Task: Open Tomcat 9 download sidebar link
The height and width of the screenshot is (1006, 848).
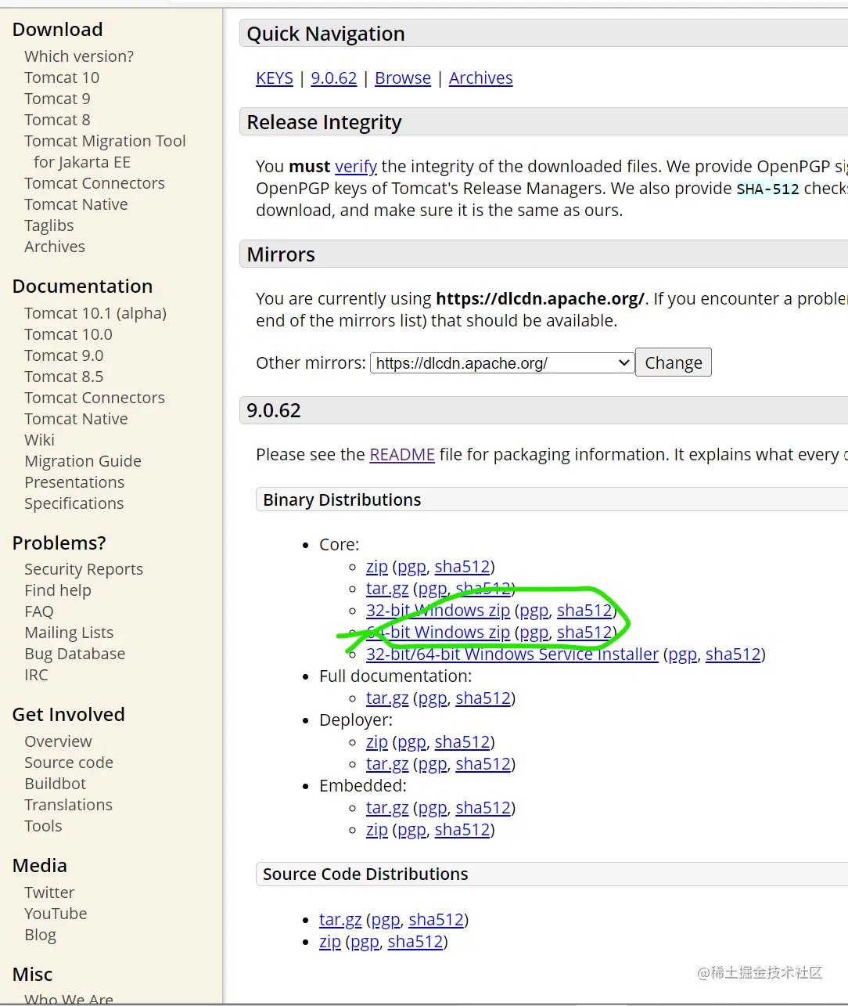Action: 57,99
